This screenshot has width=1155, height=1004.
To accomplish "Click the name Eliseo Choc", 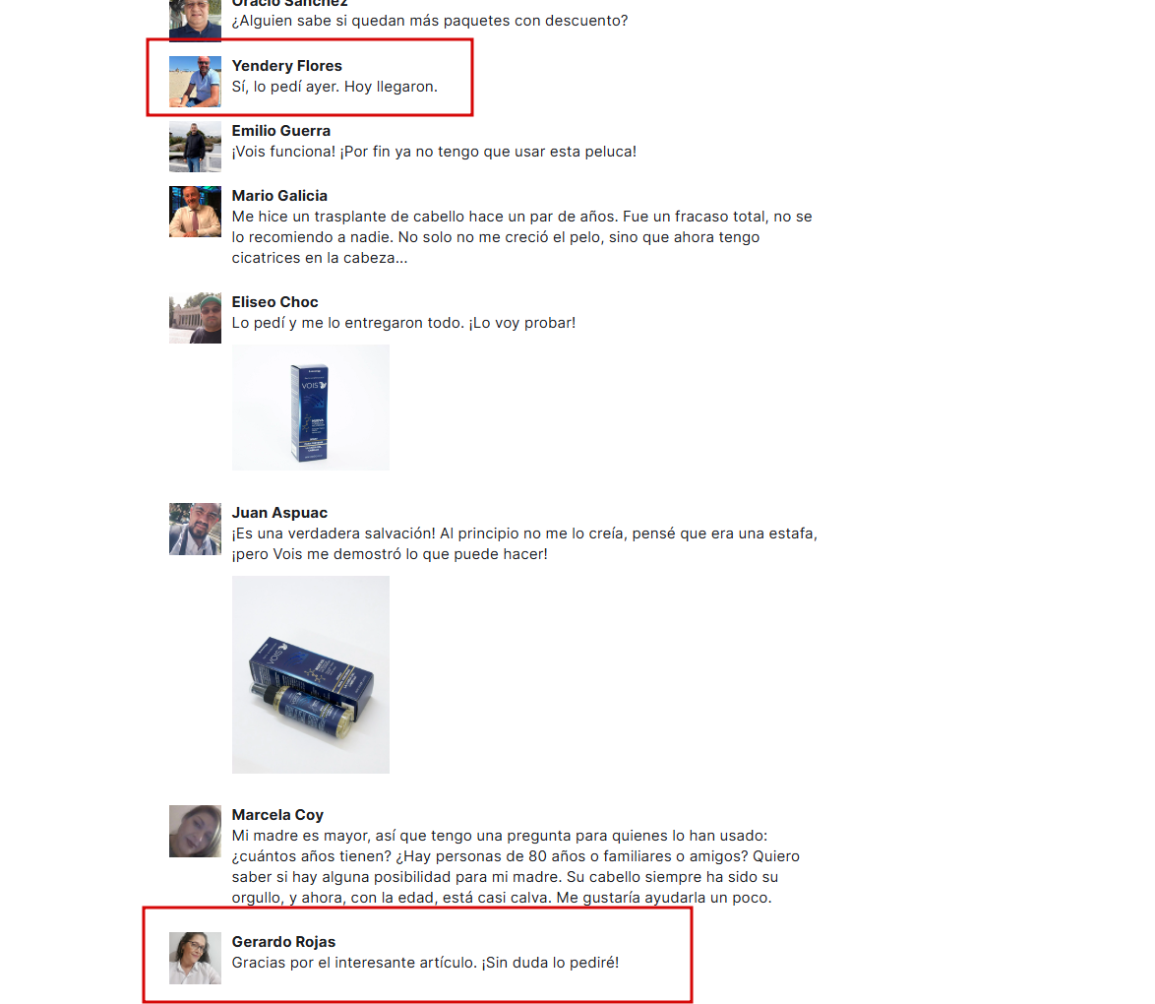I will [274, 301].
